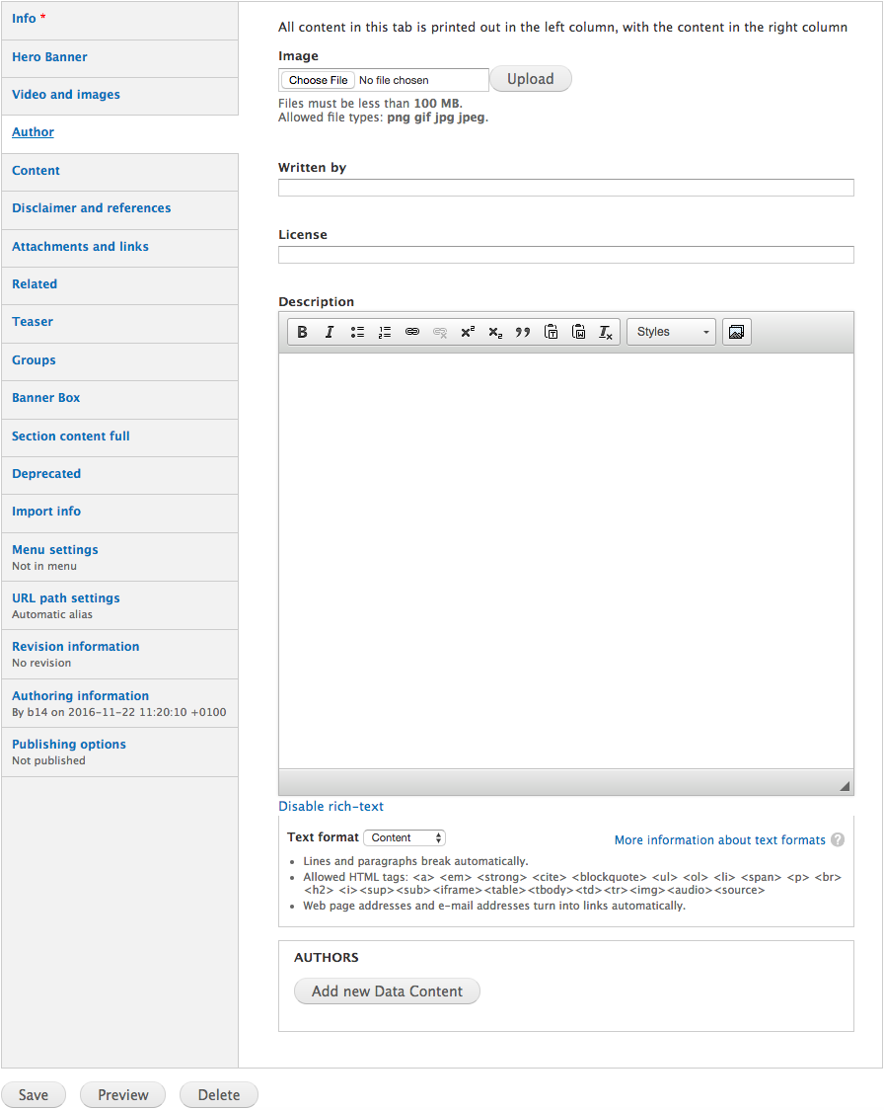Open the Publishing options tab
The width and height of the screenshot is (884, 1110).
click(x=69, y=745)
